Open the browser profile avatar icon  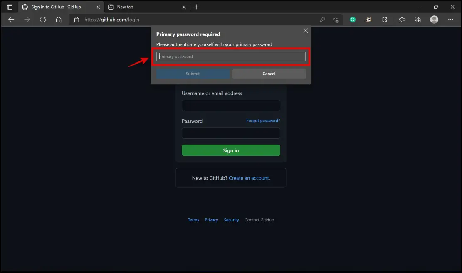point(434,20)
